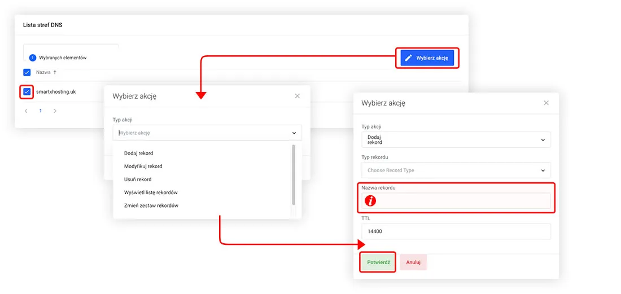Sort list by Nazwa column header

click(x=46, y=72)
